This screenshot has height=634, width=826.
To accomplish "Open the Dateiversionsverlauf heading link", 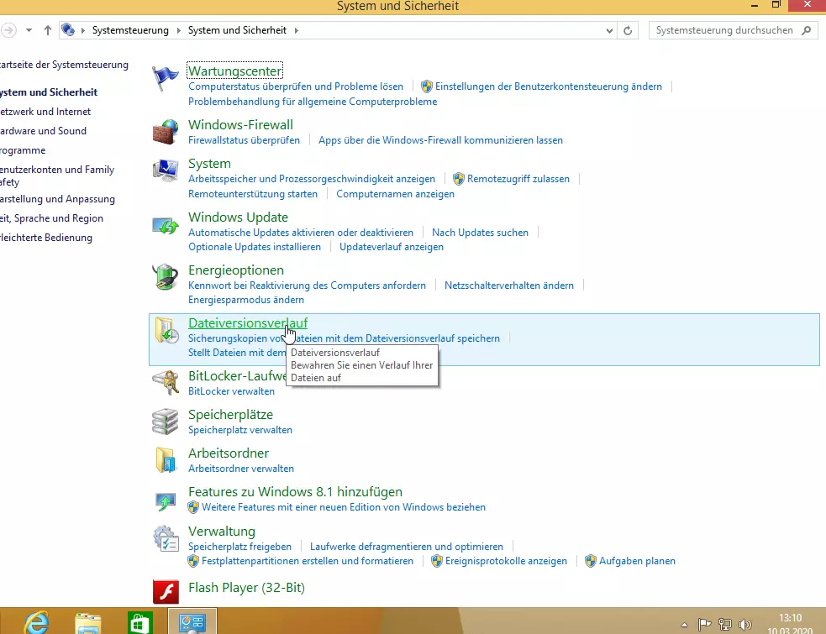I will pos(248,322).
